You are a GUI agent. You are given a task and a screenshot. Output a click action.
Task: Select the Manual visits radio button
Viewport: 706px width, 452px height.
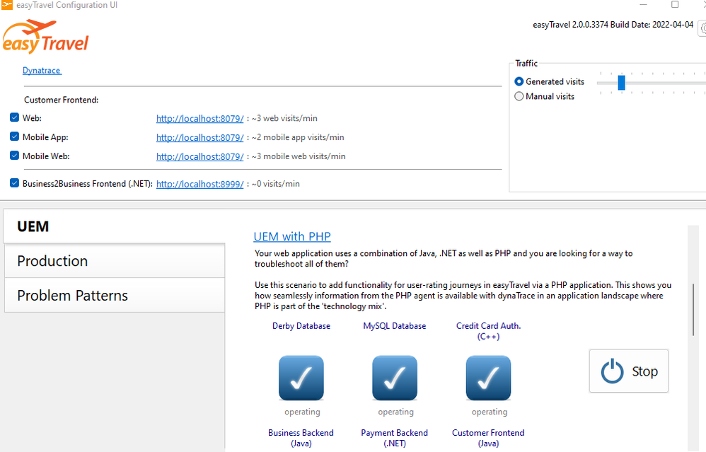[x=519, y=96]
